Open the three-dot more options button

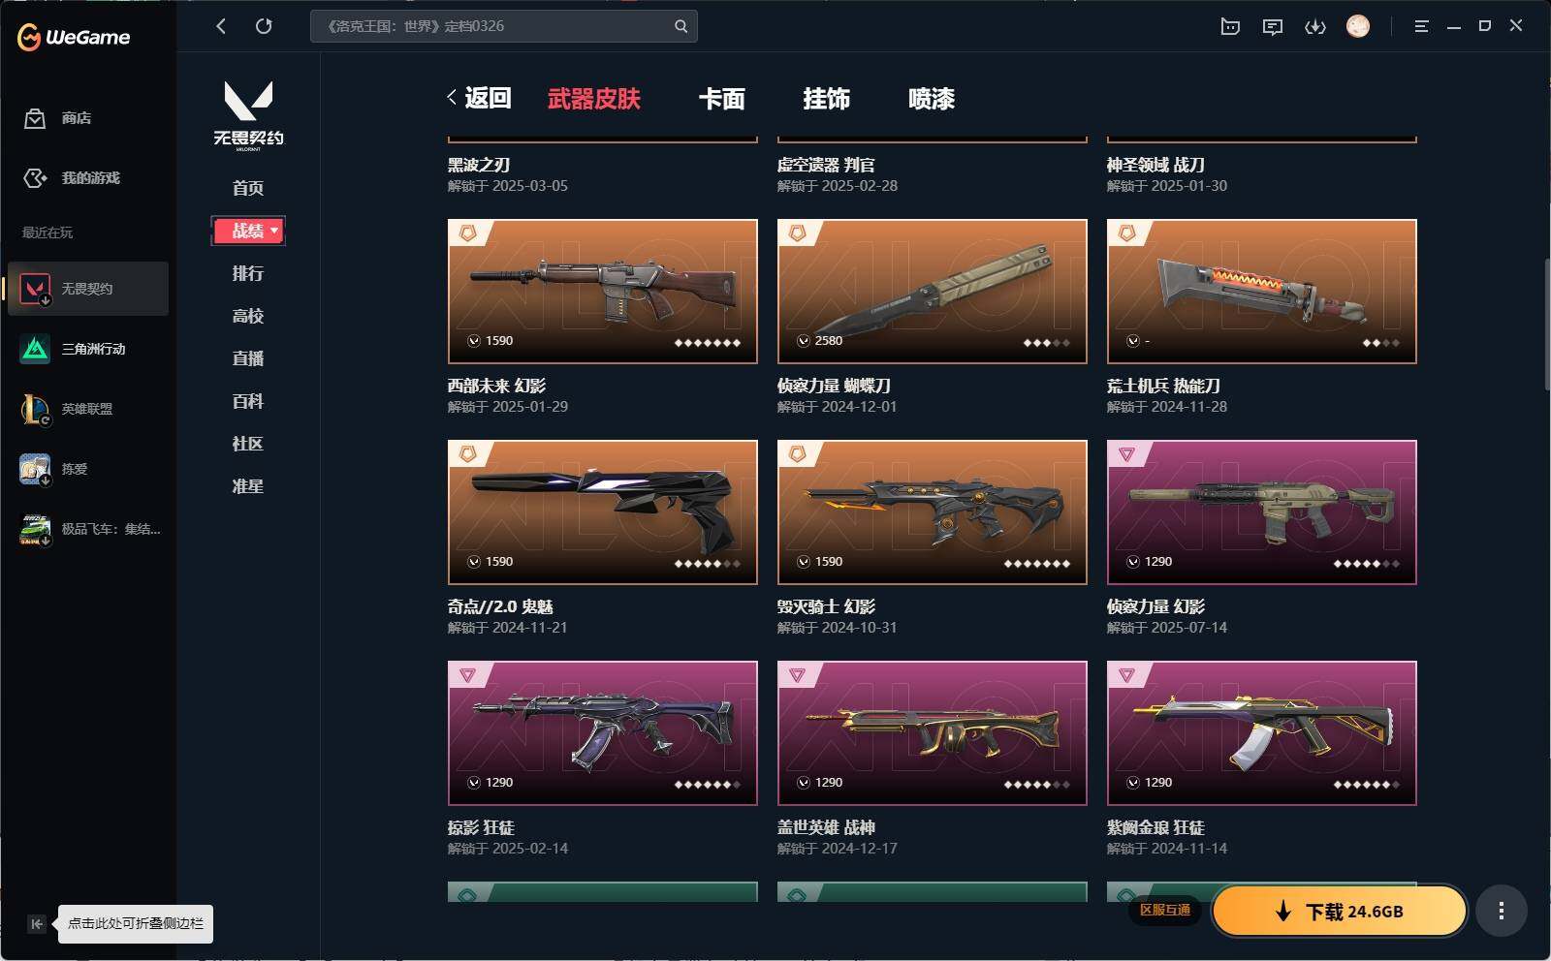1502,911
